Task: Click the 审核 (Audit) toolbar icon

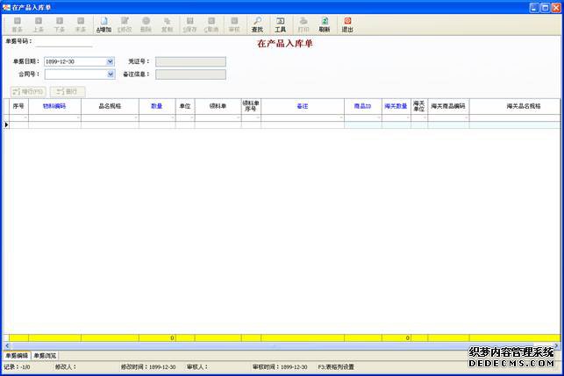Action: coord(233,24)
